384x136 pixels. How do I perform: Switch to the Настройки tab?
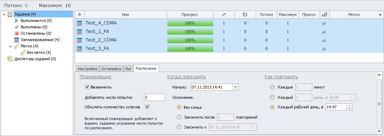(x=87, y=69)
